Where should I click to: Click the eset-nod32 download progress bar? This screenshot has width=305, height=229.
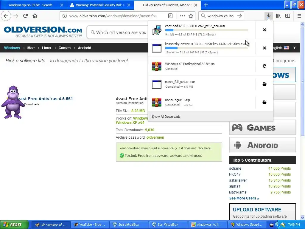point(206,30)
